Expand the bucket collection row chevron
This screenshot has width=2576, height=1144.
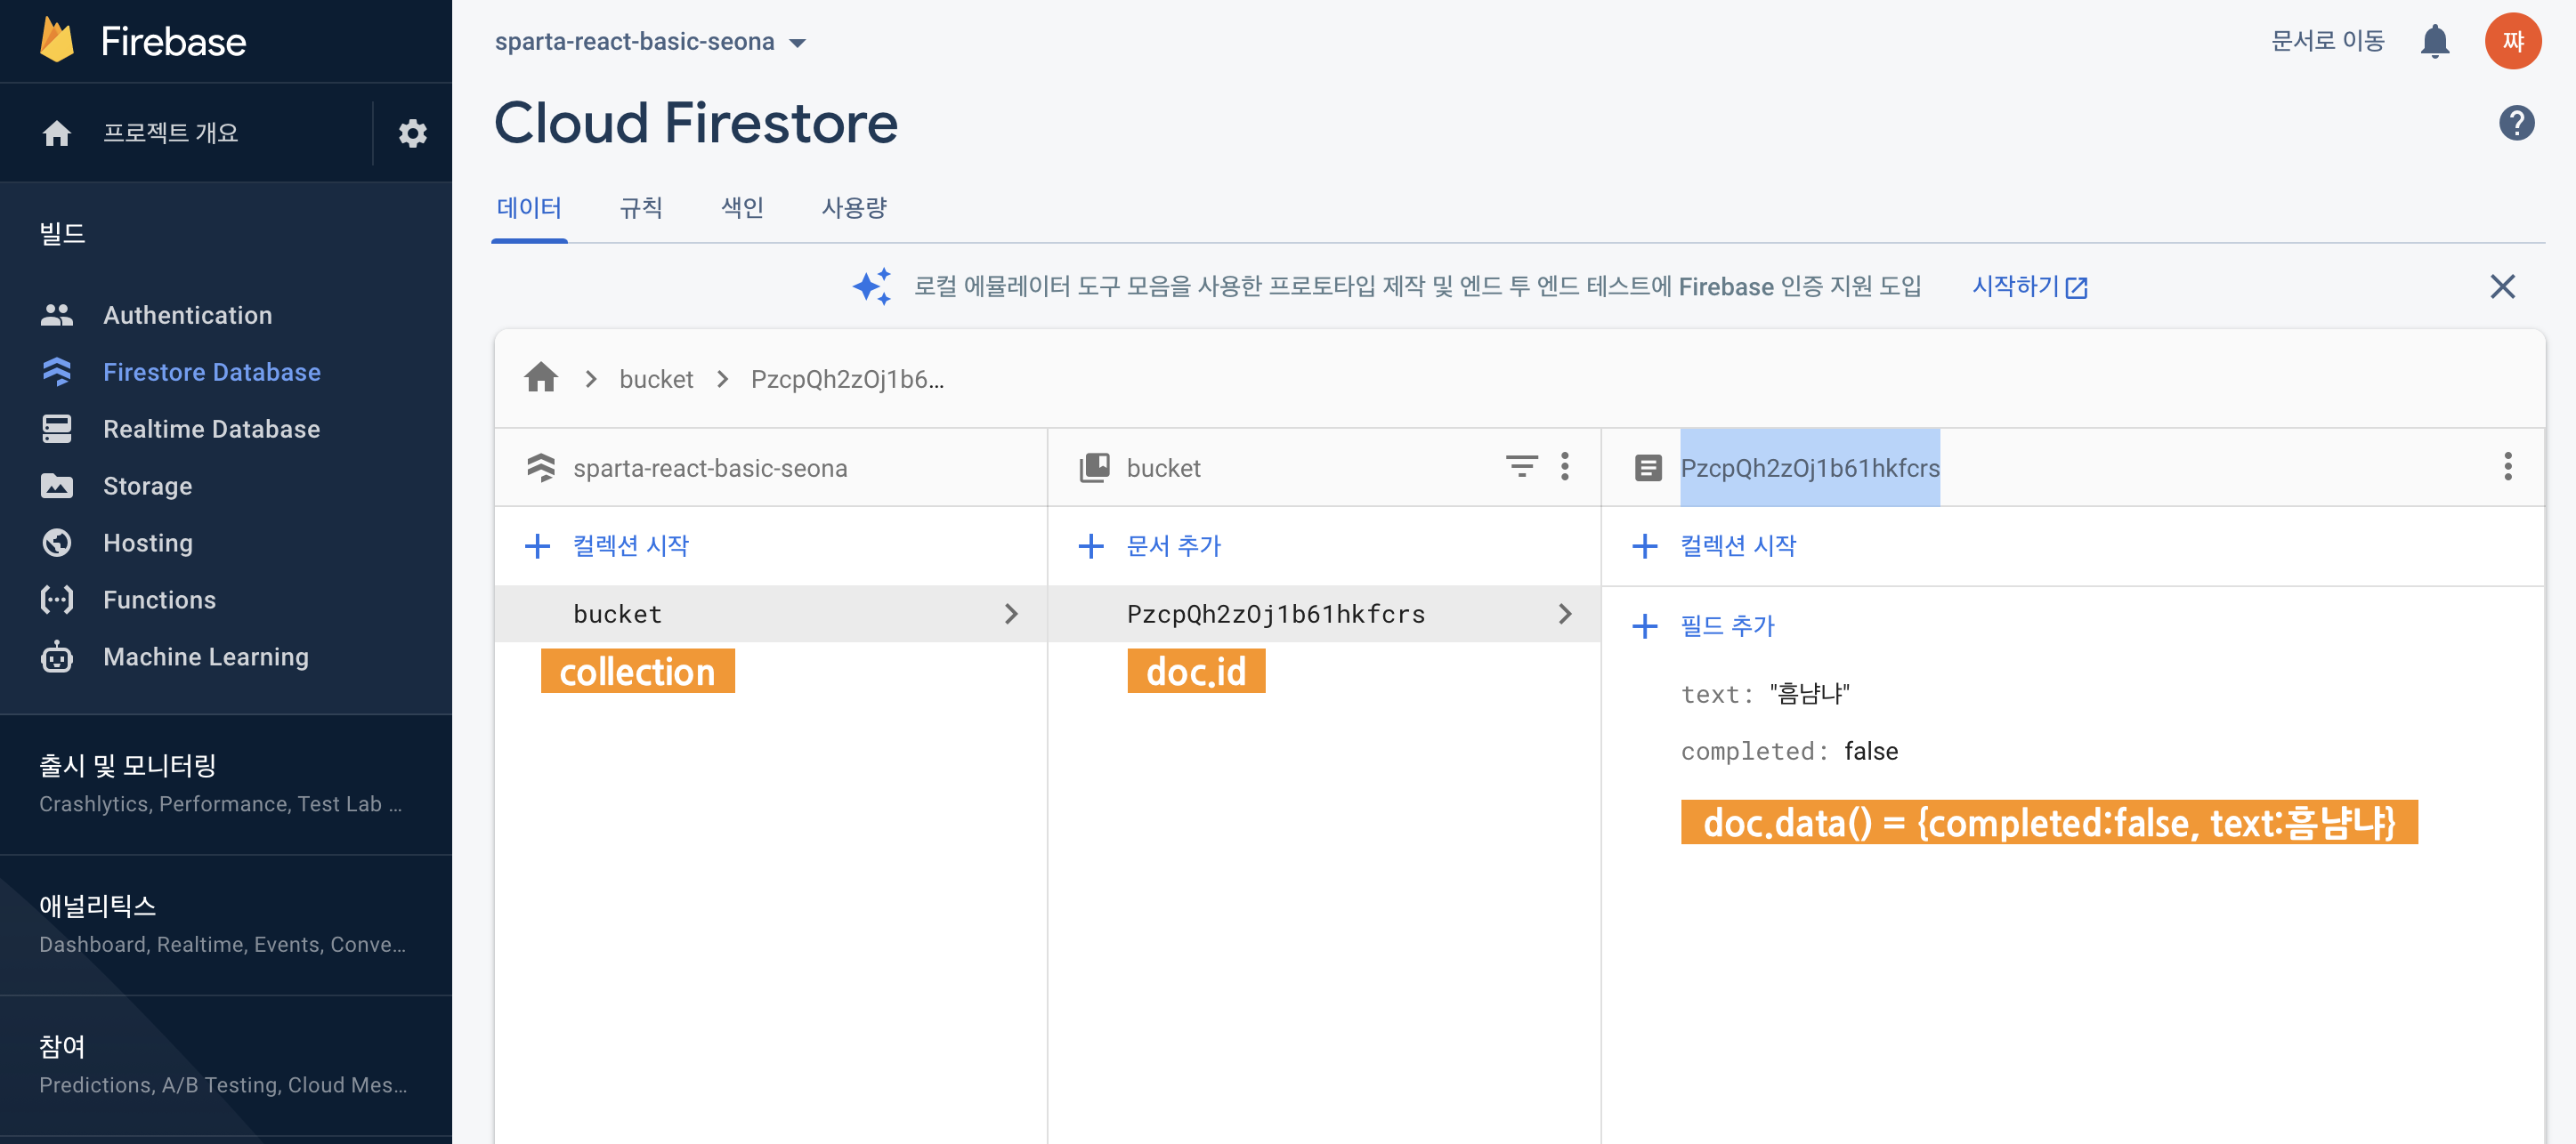pyautogui.click(x=1011, y=614)
